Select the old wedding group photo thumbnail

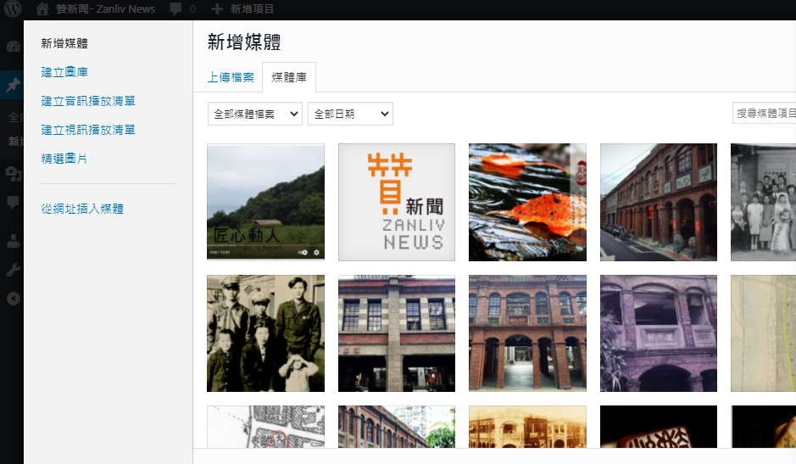764,202
